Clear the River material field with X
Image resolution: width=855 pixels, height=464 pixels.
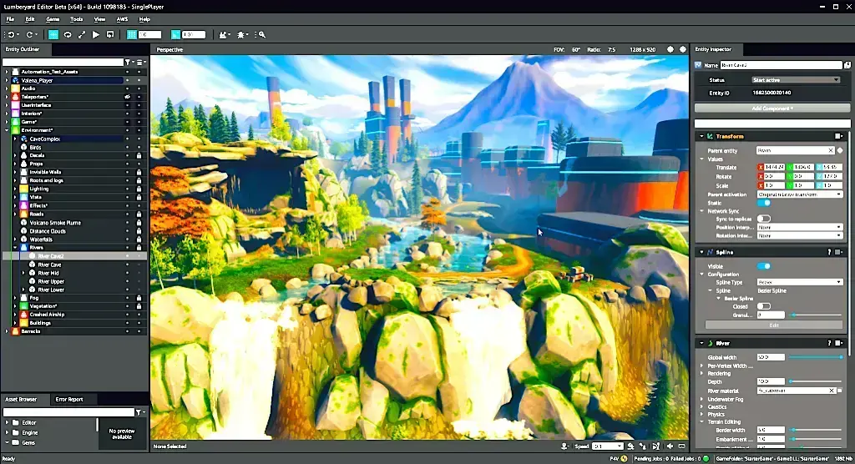(831, 391)
